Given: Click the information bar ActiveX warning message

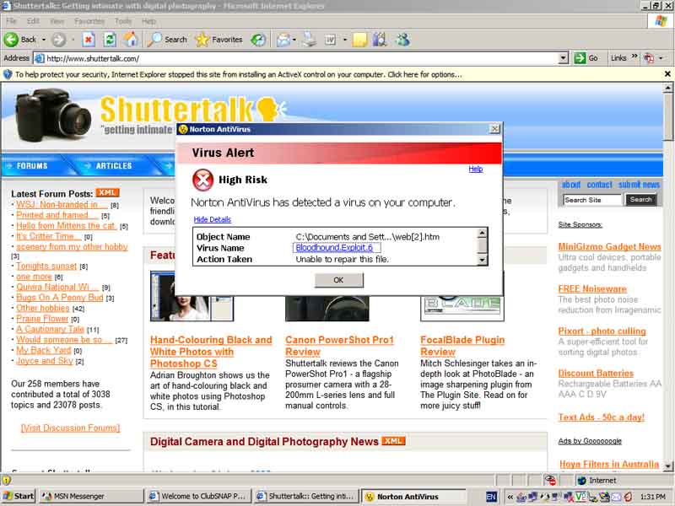Looking at the screenshot, I should tap(239, 74).
